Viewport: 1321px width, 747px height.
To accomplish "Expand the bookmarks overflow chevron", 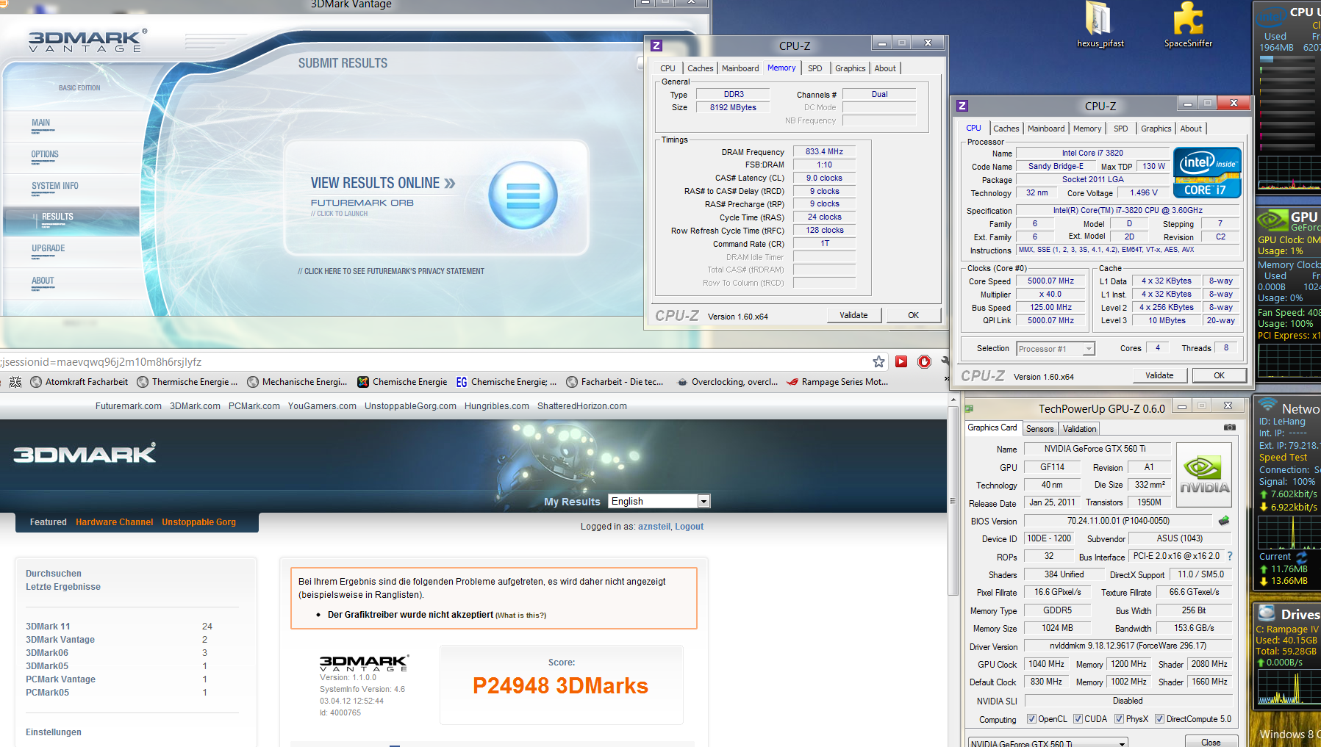I will 945,380.
